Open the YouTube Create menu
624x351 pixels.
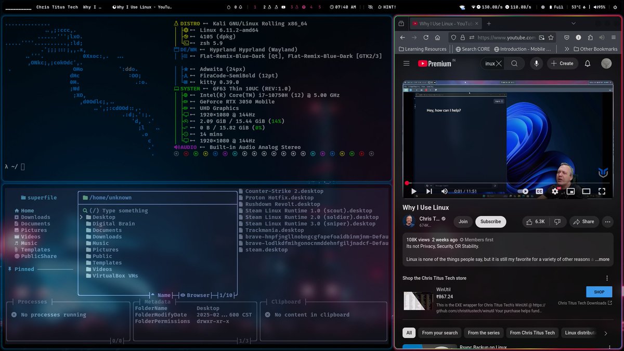pyautogui.click(x=562, y=63)
